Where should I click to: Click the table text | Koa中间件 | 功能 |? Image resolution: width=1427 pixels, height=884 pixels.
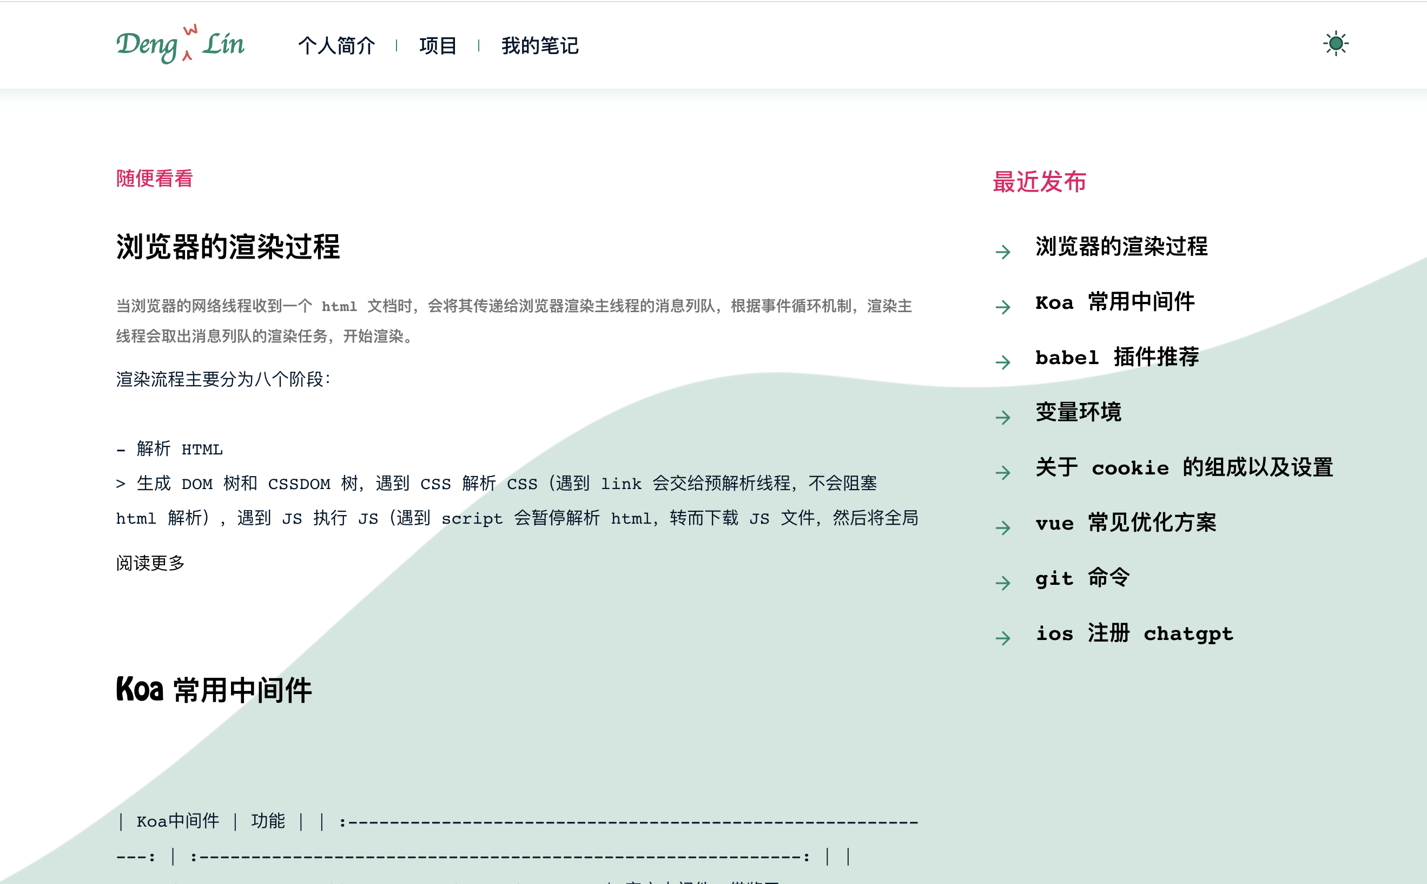[211, 821]
